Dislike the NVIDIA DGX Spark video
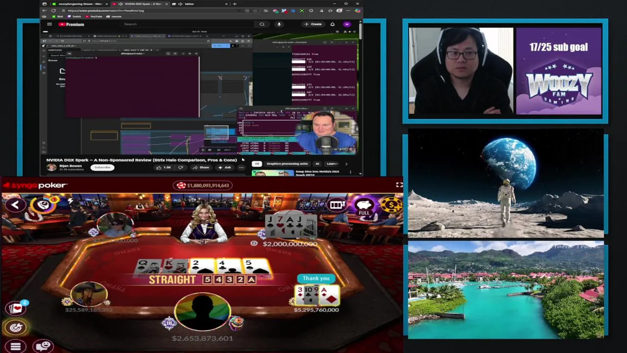Viewport: 627px width, 353px height. (x=181, y=168)
